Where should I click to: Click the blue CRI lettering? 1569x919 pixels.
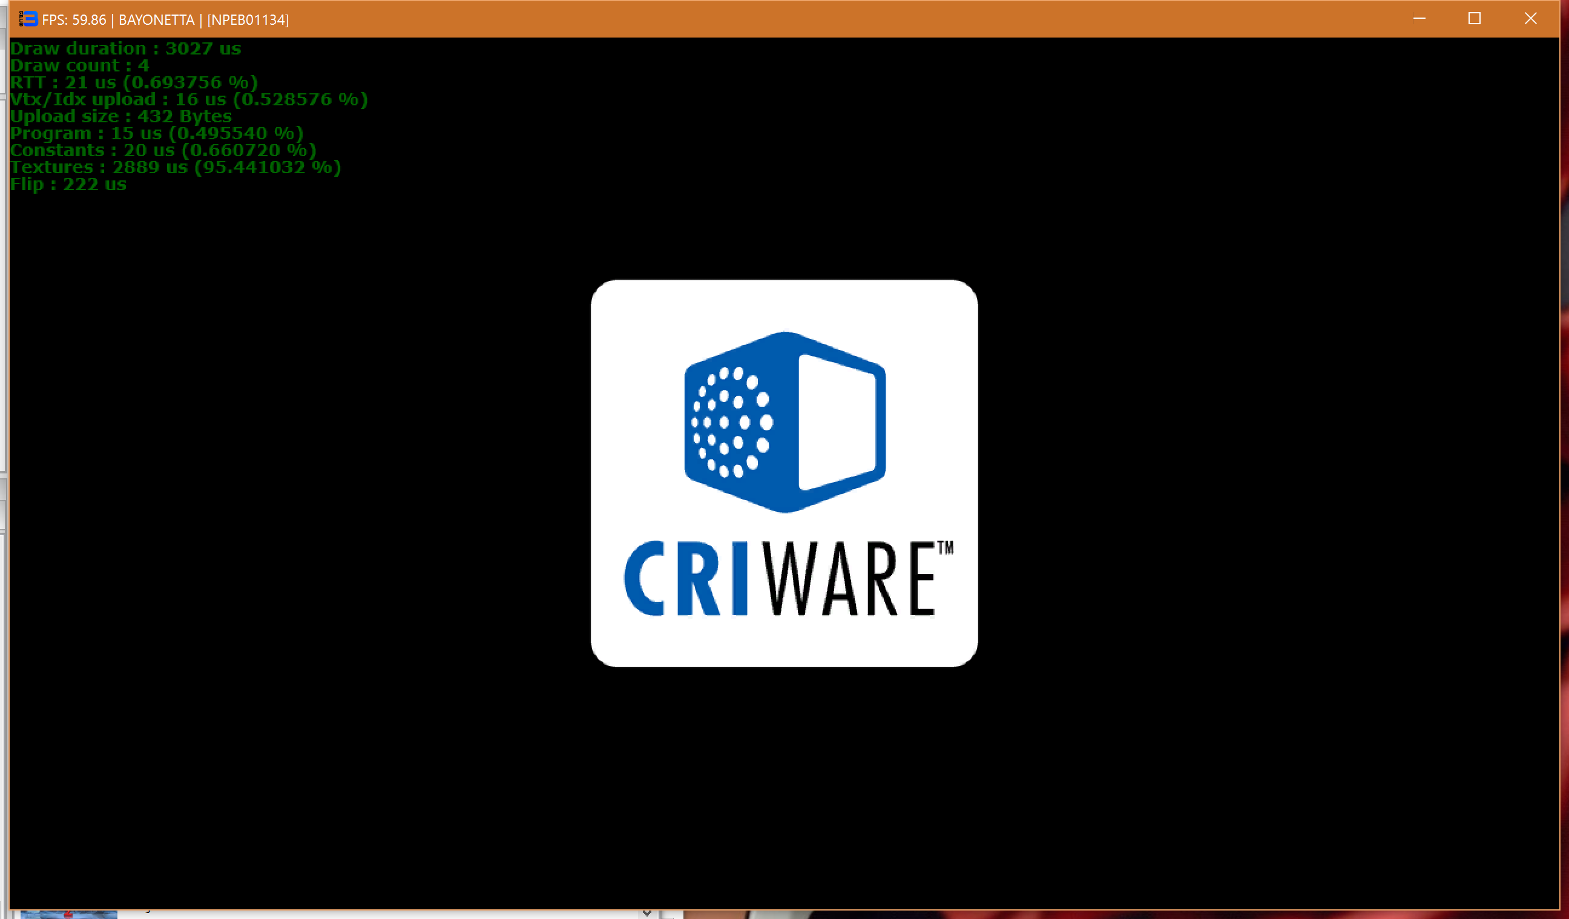(x=685, y=579)
